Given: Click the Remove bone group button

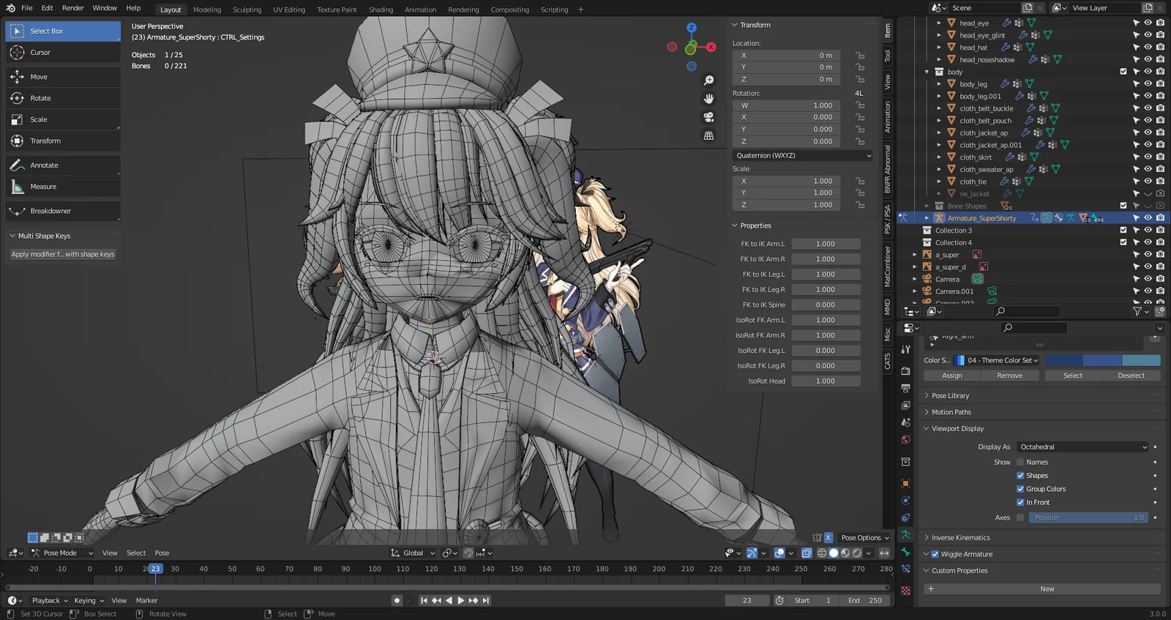Looking at the screenshot, I should (1009, 376).
